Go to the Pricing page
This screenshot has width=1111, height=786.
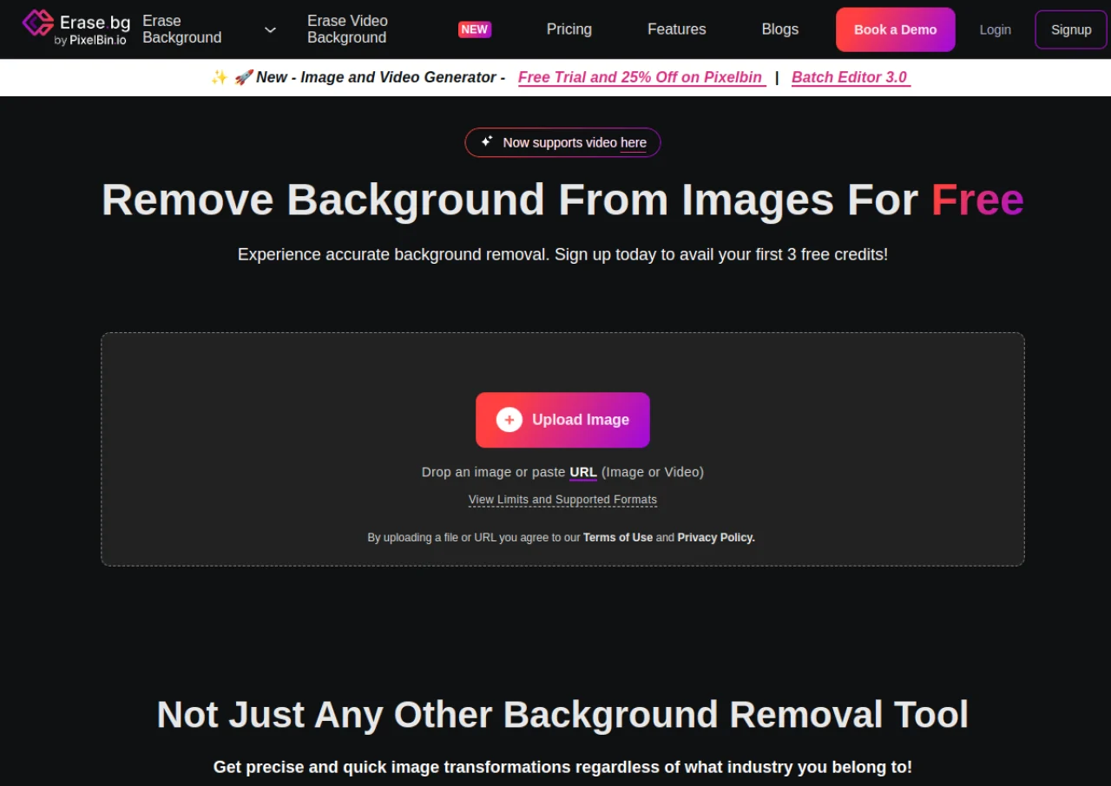(x=569, y=29)
